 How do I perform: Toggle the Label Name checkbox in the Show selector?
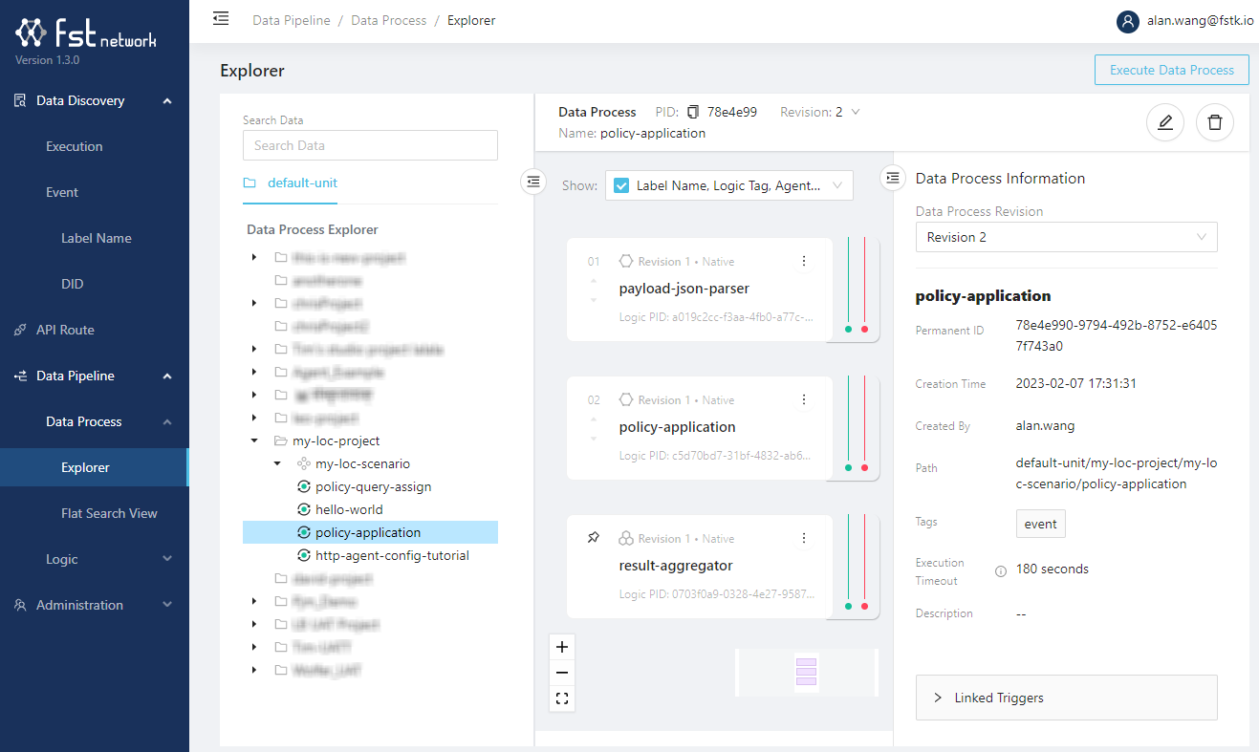(x=621, y=186)
